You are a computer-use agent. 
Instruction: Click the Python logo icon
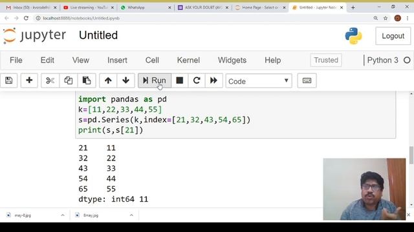point(353,36)
